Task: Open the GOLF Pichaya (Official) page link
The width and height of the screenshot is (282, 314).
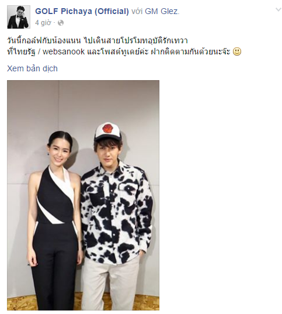Action: coord(82,11)
